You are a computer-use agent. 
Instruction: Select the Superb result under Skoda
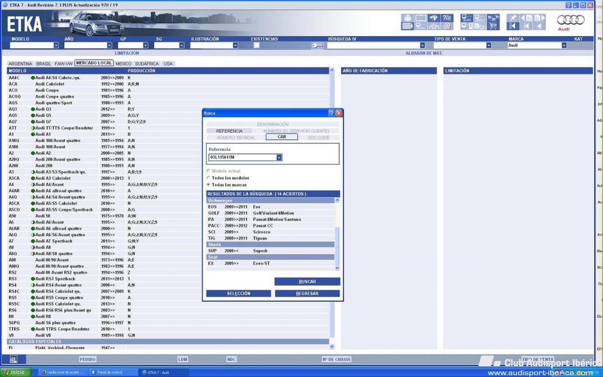270,251
